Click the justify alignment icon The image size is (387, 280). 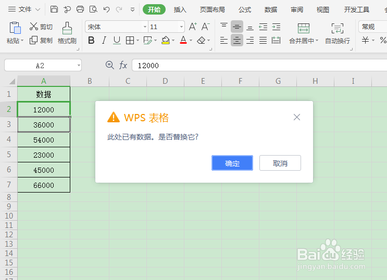(x=263, y=40)
